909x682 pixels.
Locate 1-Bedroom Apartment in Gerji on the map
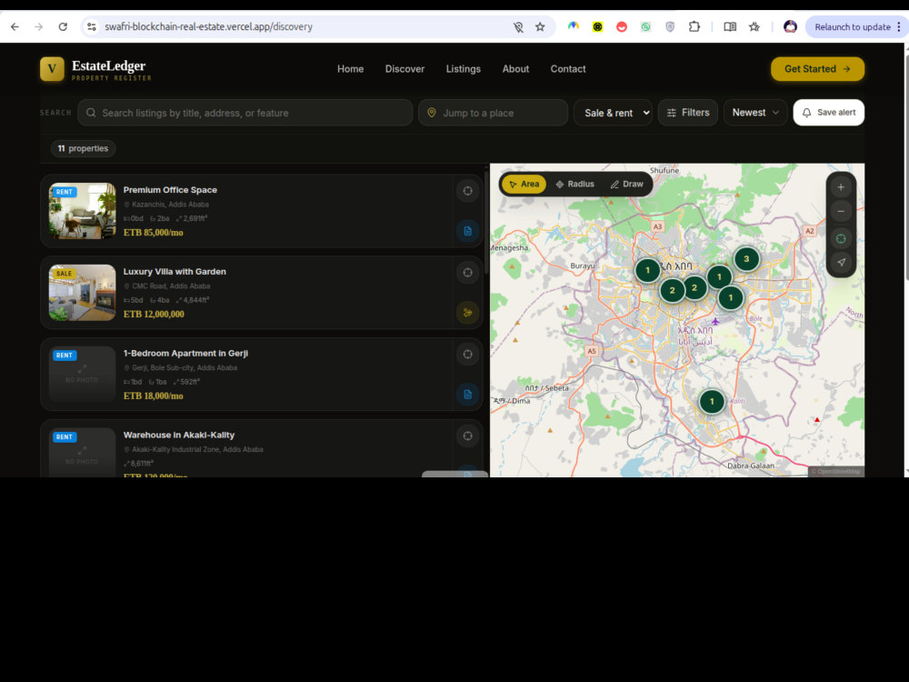[468, 355]
